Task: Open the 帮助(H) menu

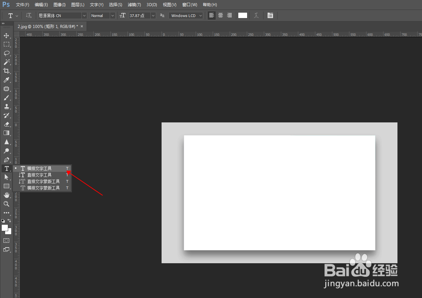Action: click(210, 5)
